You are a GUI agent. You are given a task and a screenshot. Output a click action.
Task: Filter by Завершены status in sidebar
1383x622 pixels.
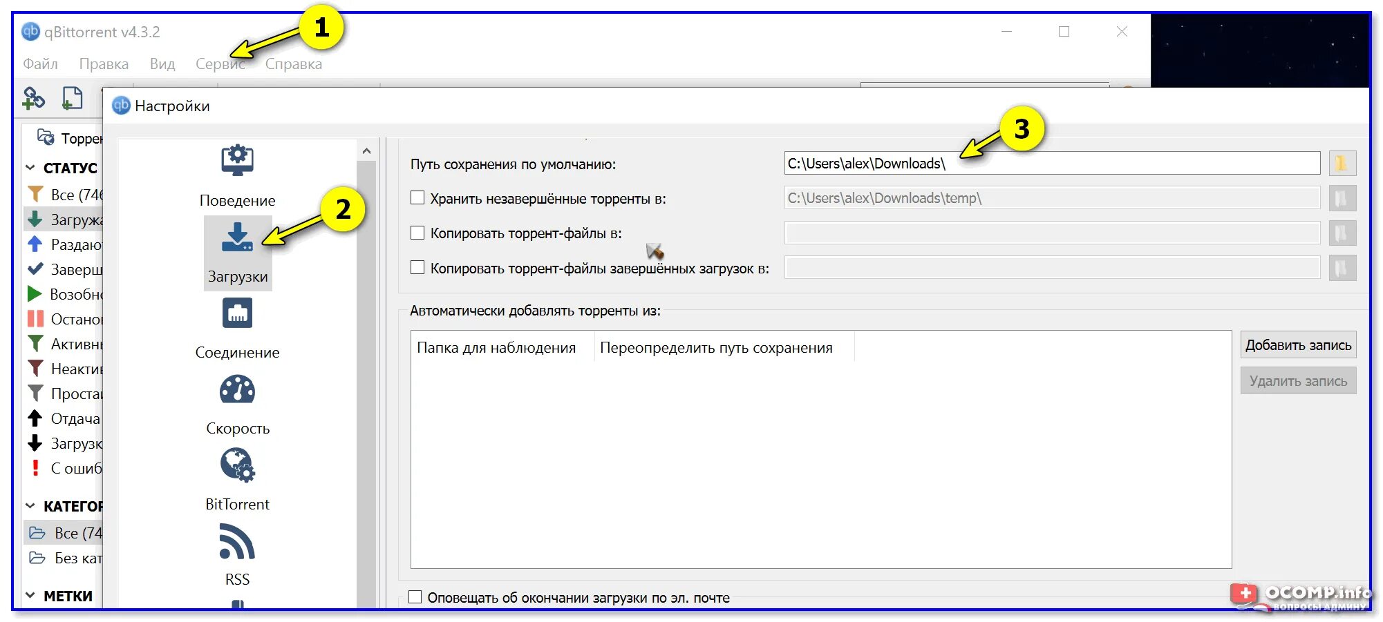[64, 269]
